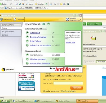Click the browser address bar URL
Screen dimensions: 106x103
click(28, 8)
